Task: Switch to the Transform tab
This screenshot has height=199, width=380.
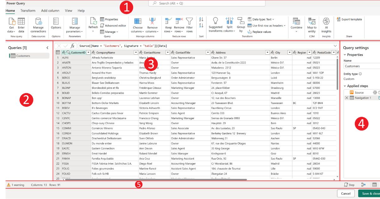Action: tap(28, 10)
